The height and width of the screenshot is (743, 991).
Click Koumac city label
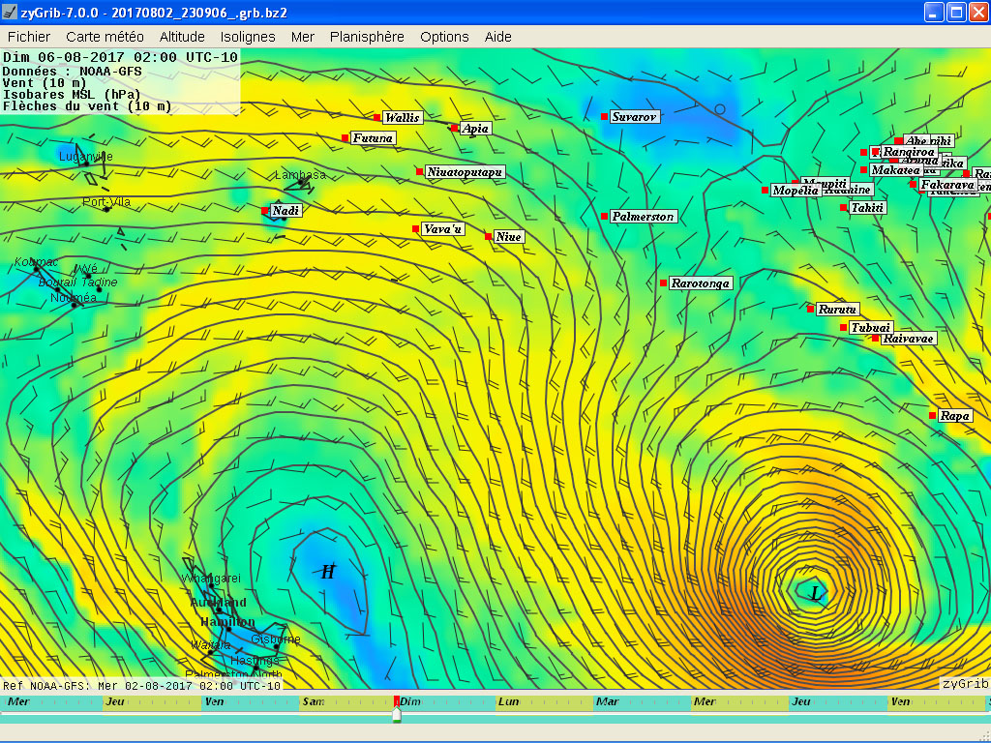coord(36,261)
